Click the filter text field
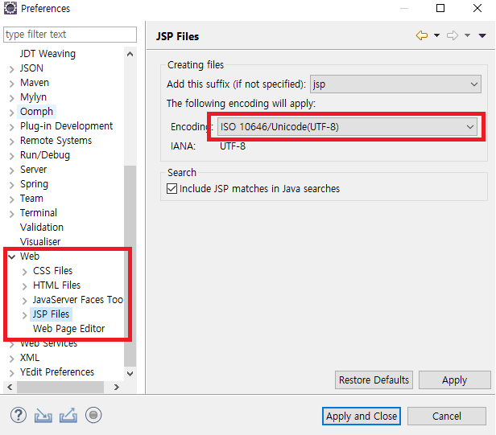The image size is (496, 435). click(70, 34)
